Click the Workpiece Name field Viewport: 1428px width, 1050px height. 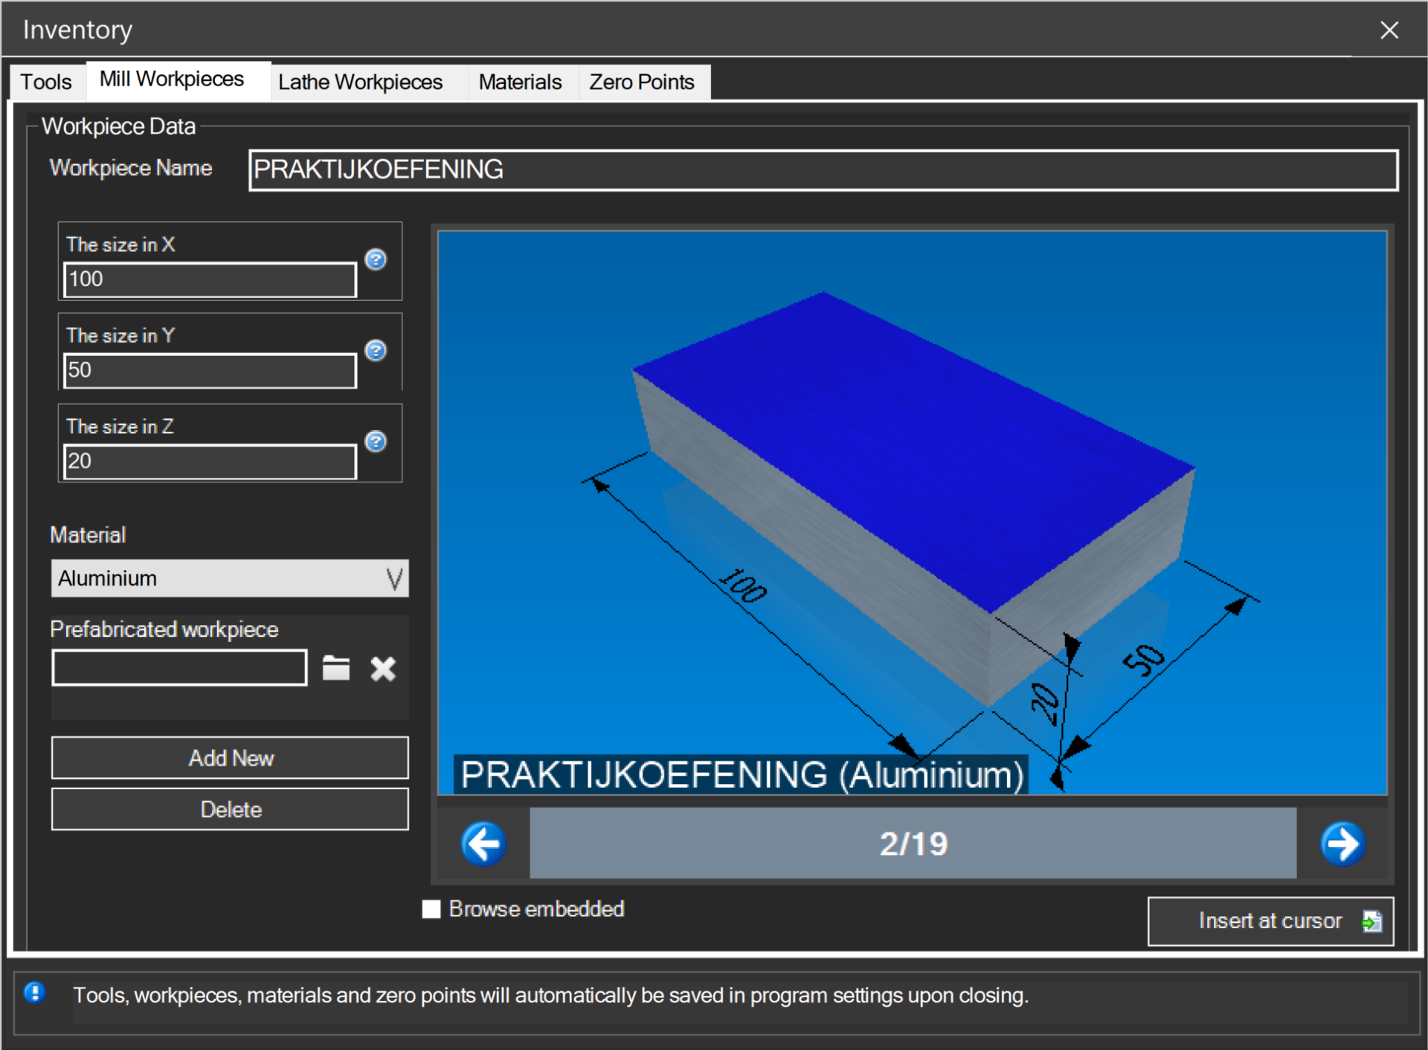pos(823,169)
